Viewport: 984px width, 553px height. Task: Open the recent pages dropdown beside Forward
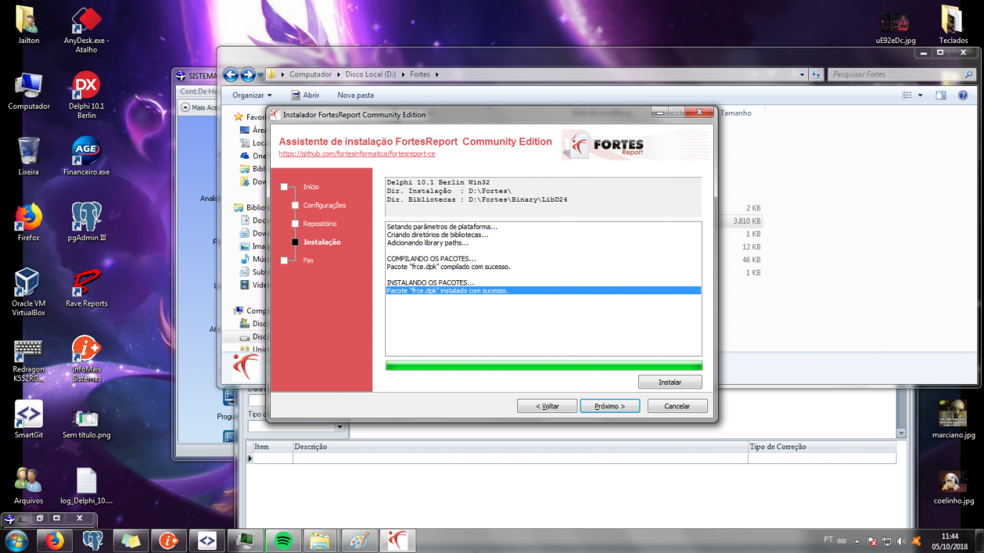pyautogui.click(x=260, y=75)
